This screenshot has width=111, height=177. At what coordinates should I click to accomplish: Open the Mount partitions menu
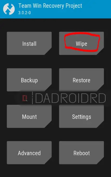(29, 116)
